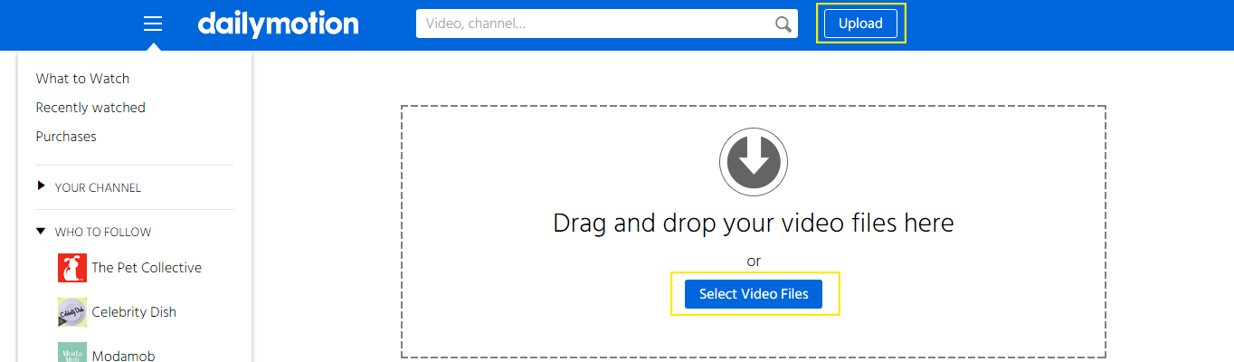
Task: Click the download arrow circle icon
Action: (x=754, y=163)
